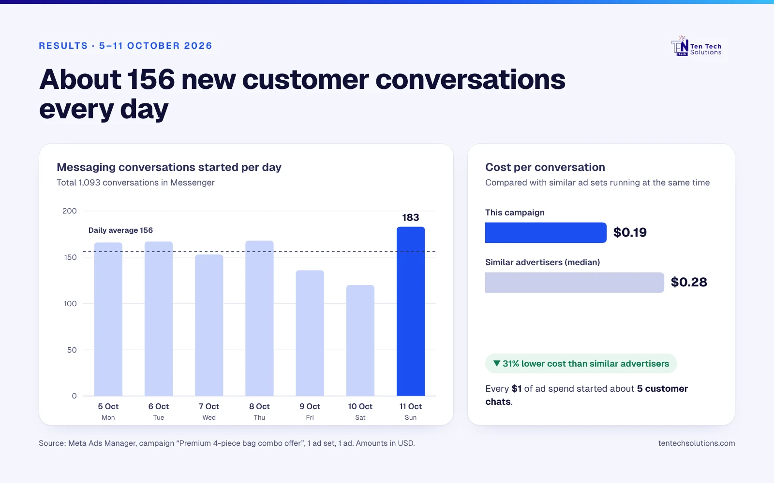Click the 7 Oct x-axis label
Viewport: 774px width, 483px height.
pyautogui.click(x=209, y=407)
